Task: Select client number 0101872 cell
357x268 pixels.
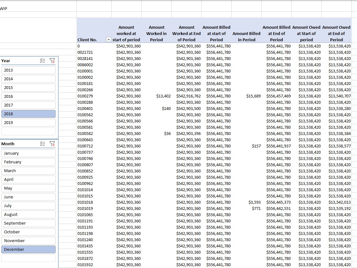Action: pyautogui.click(x=94, y=258)
